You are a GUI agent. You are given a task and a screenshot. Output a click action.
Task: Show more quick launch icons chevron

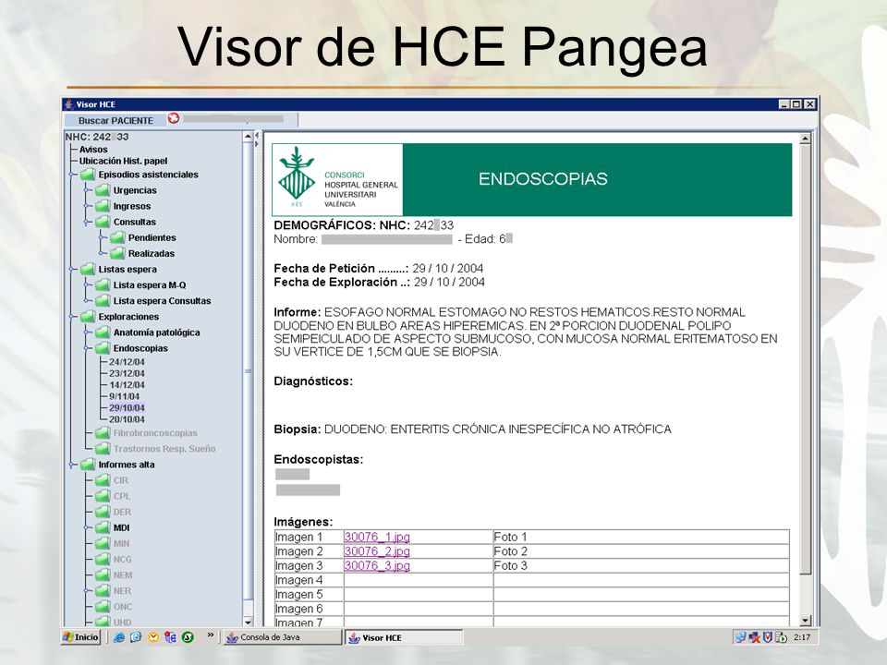pos(211,635)
